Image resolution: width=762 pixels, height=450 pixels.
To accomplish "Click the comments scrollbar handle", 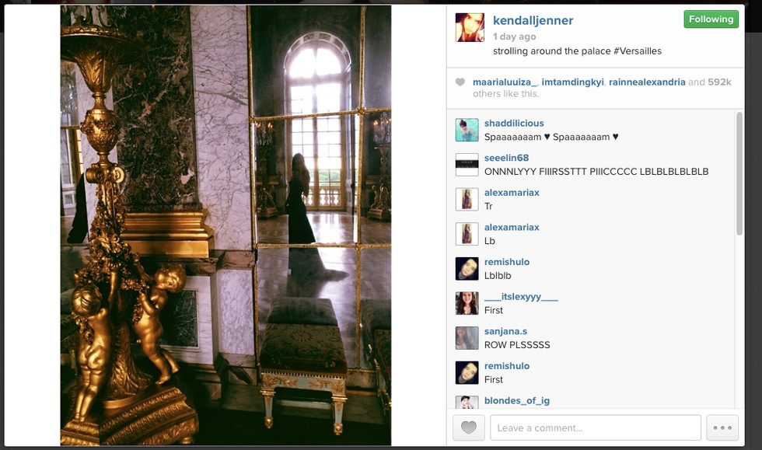I will 739,173.
